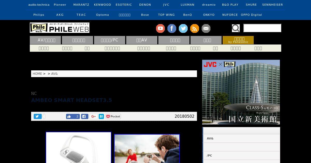
Task: Open SENNHEISER brand link
Action: 273,5
